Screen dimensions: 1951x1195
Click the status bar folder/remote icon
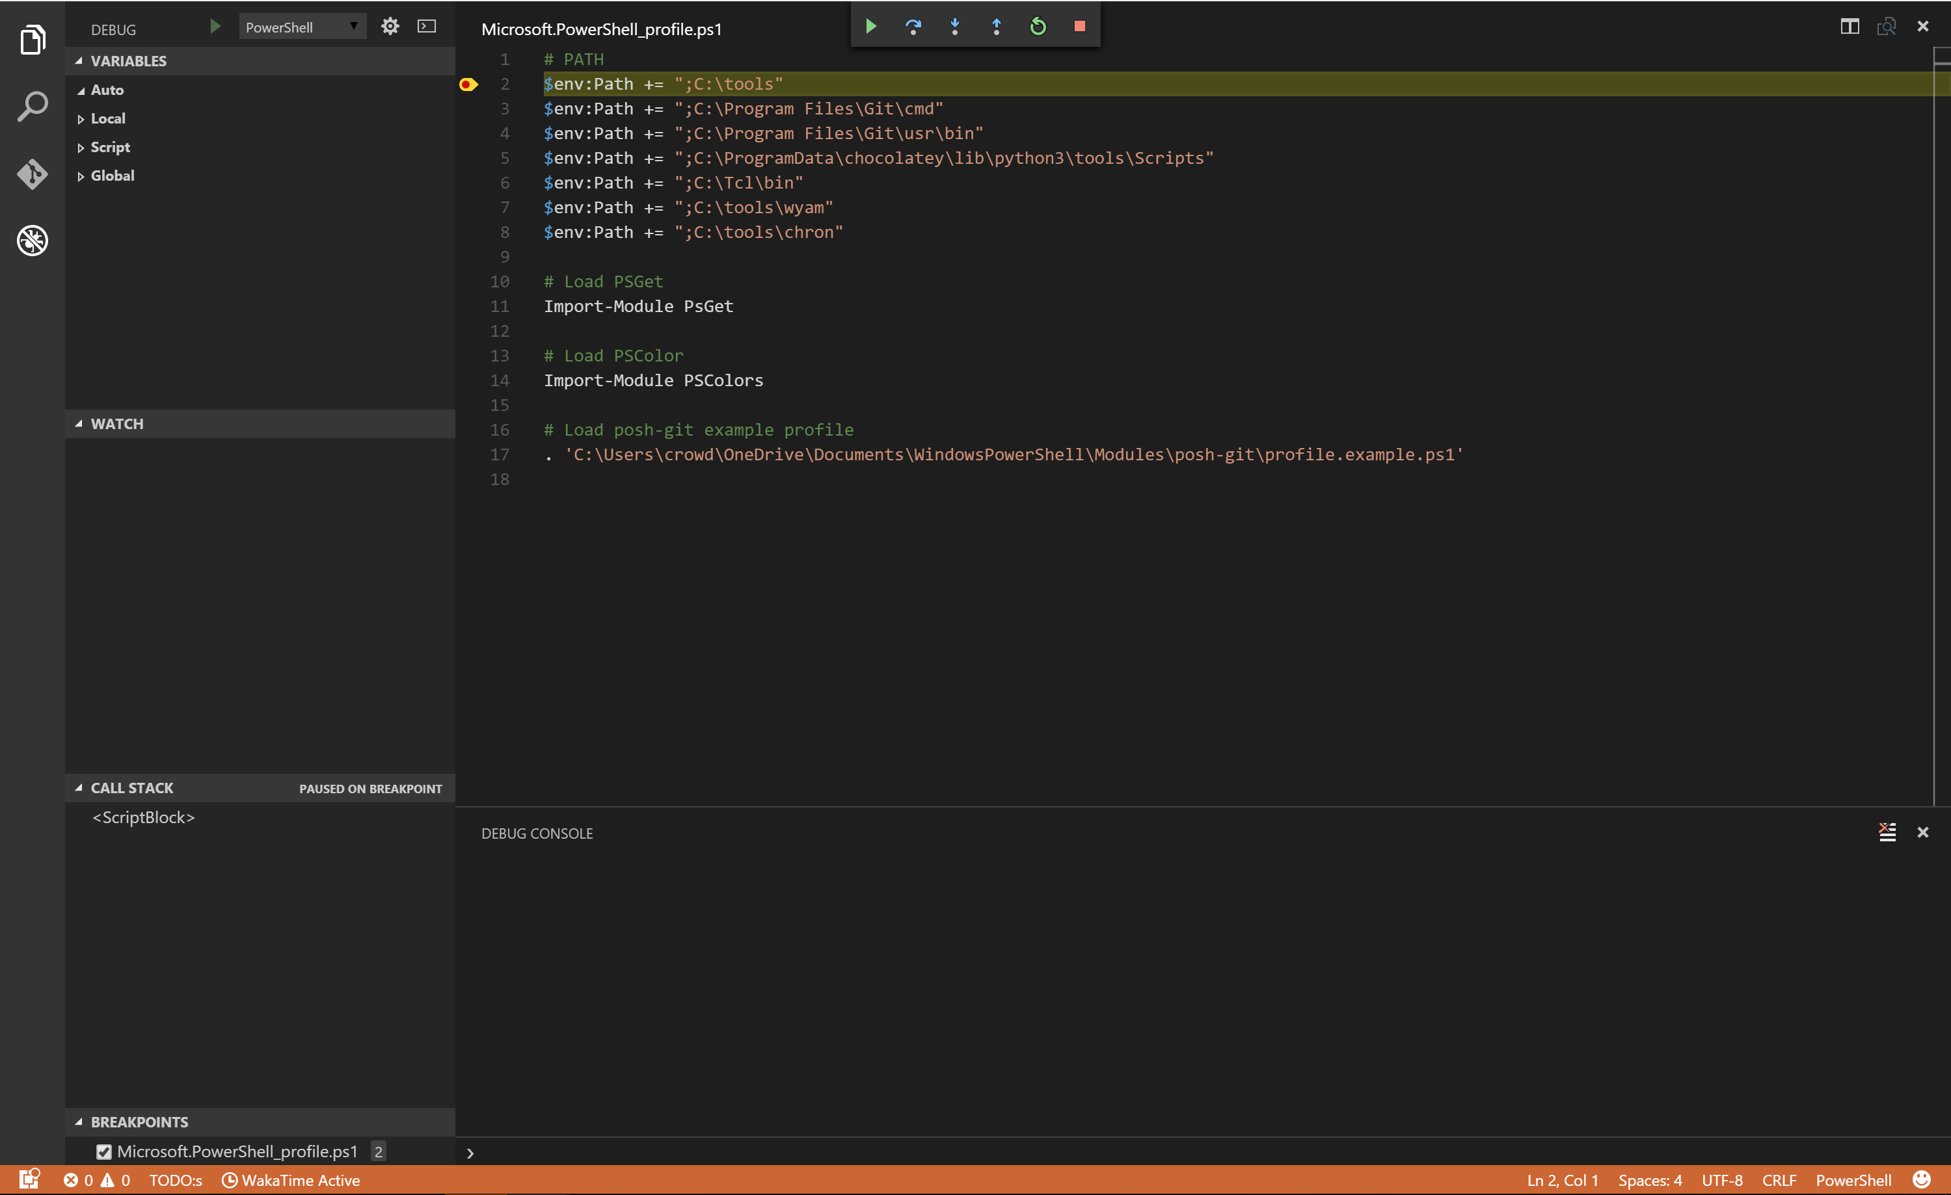point(29,1178)
